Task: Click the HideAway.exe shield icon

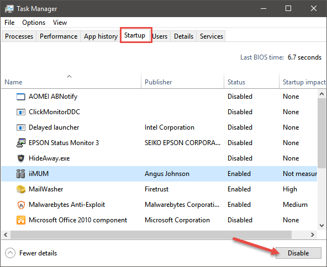Action: click(x=21, y=158)
